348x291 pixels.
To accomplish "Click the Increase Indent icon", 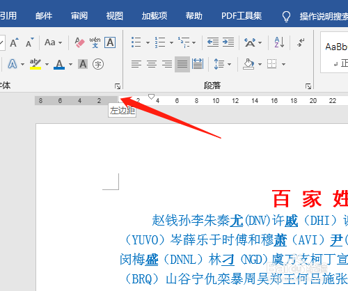I will point(228,42).
